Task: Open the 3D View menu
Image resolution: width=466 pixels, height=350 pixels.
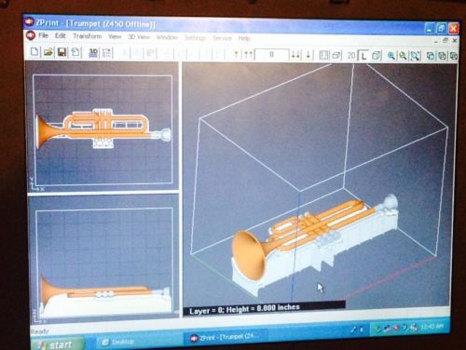Action: coord(139,37)
